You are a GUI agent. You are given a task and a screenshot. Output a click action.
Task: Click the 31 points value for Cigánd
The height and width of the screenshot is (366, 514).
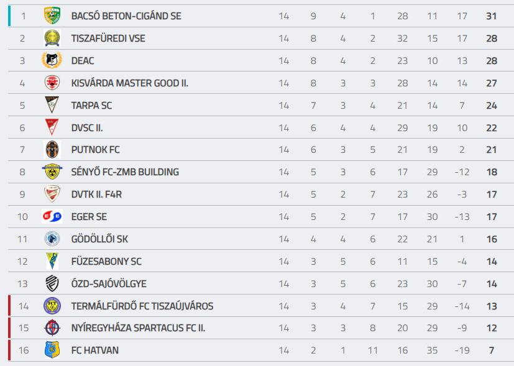(x=492, y=16)
